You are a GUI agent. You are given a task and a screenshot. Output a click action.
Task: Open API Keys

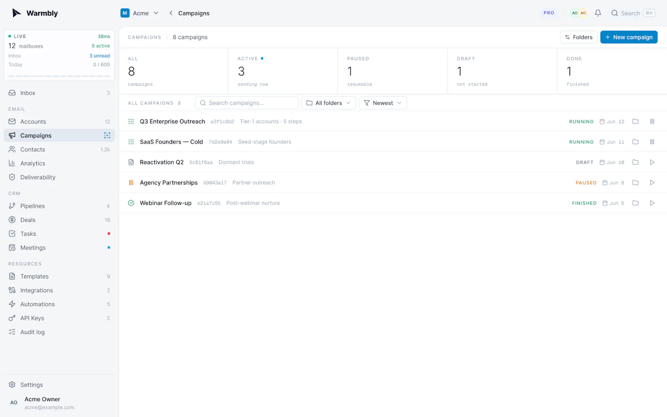pyautogui.click(x=59, y=318)
